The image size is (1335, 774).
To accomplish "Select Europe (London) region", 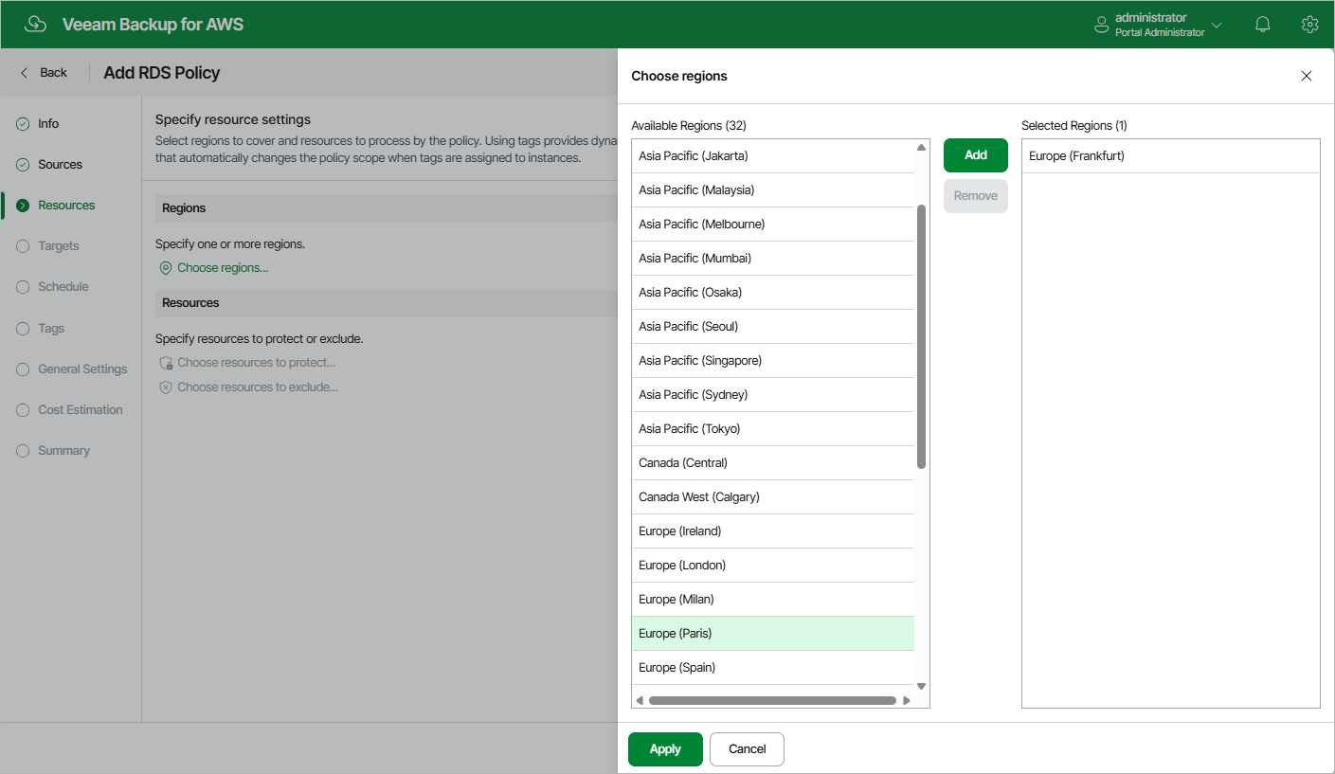I will 773,566.
